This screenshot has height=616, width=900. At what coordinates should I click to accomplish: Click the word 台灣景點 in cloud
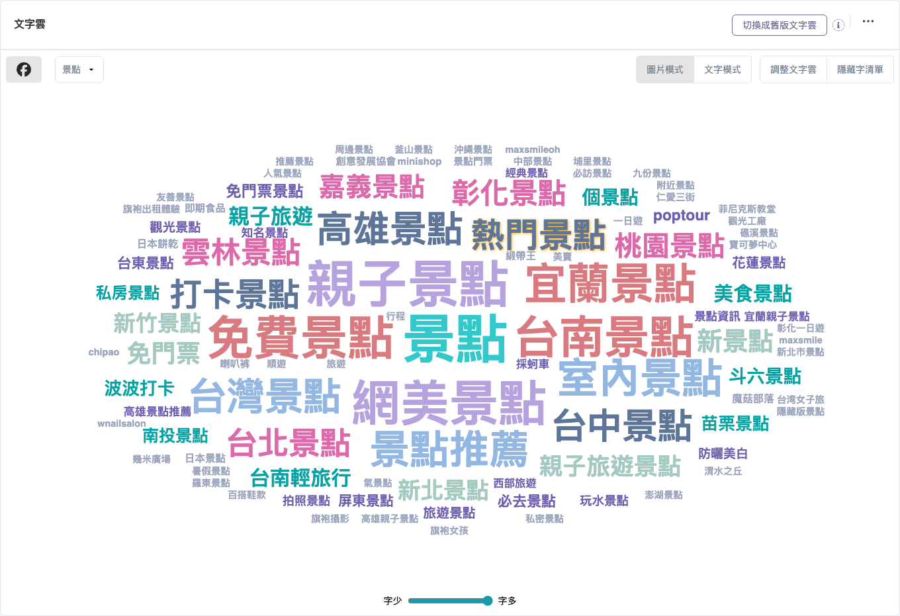coord(265,396)
